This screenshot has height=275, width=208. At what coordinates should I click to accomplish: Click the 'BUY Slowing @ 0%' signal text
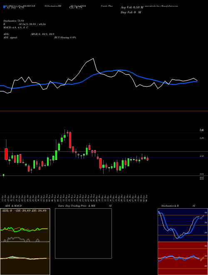(x=65, y=37)
